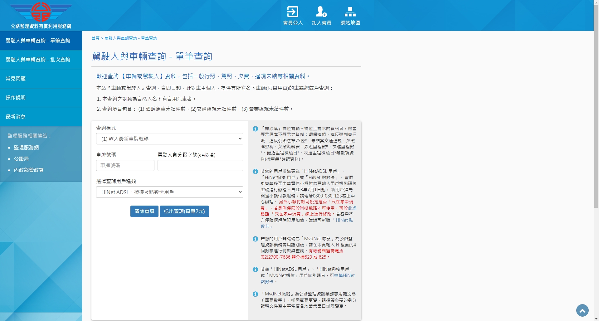Click the 此處點擊 link in red text
Image resolution: width=599 pixels, height=321 pixels.
click(x=352, y=208)
